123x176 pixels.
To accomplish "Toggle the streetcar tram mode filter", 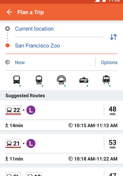I will coord(84,80).
